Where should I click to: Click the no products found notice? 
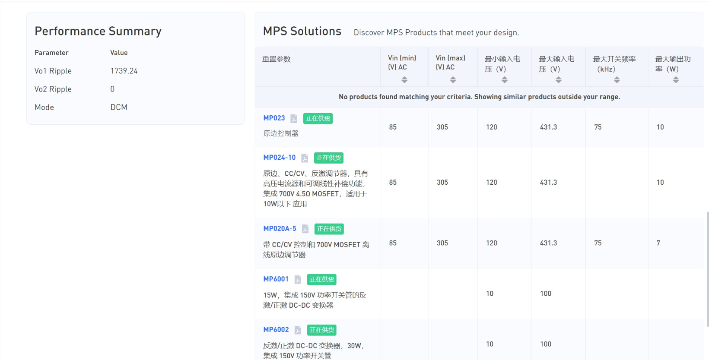(480, 97)
